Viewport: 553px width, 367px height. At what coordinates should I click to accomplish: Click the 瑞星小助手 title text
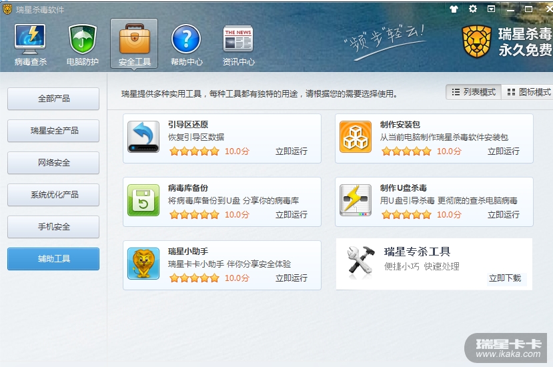(x=188, y=252)
